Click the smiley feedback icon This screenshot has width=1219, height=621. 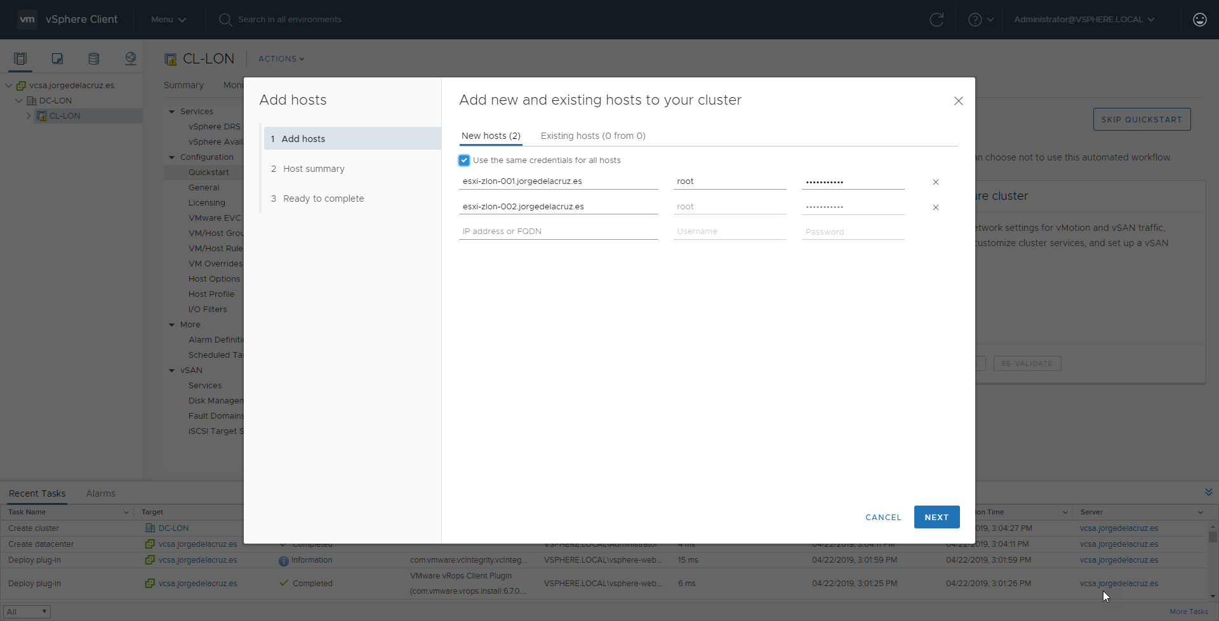(x=1200, y=20)
